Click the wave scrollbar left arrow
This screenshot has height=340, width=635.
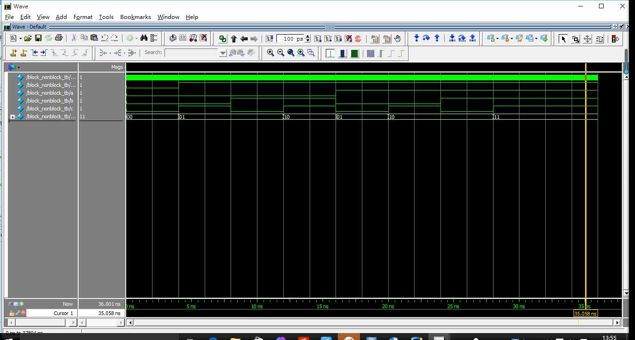[130, 322]
